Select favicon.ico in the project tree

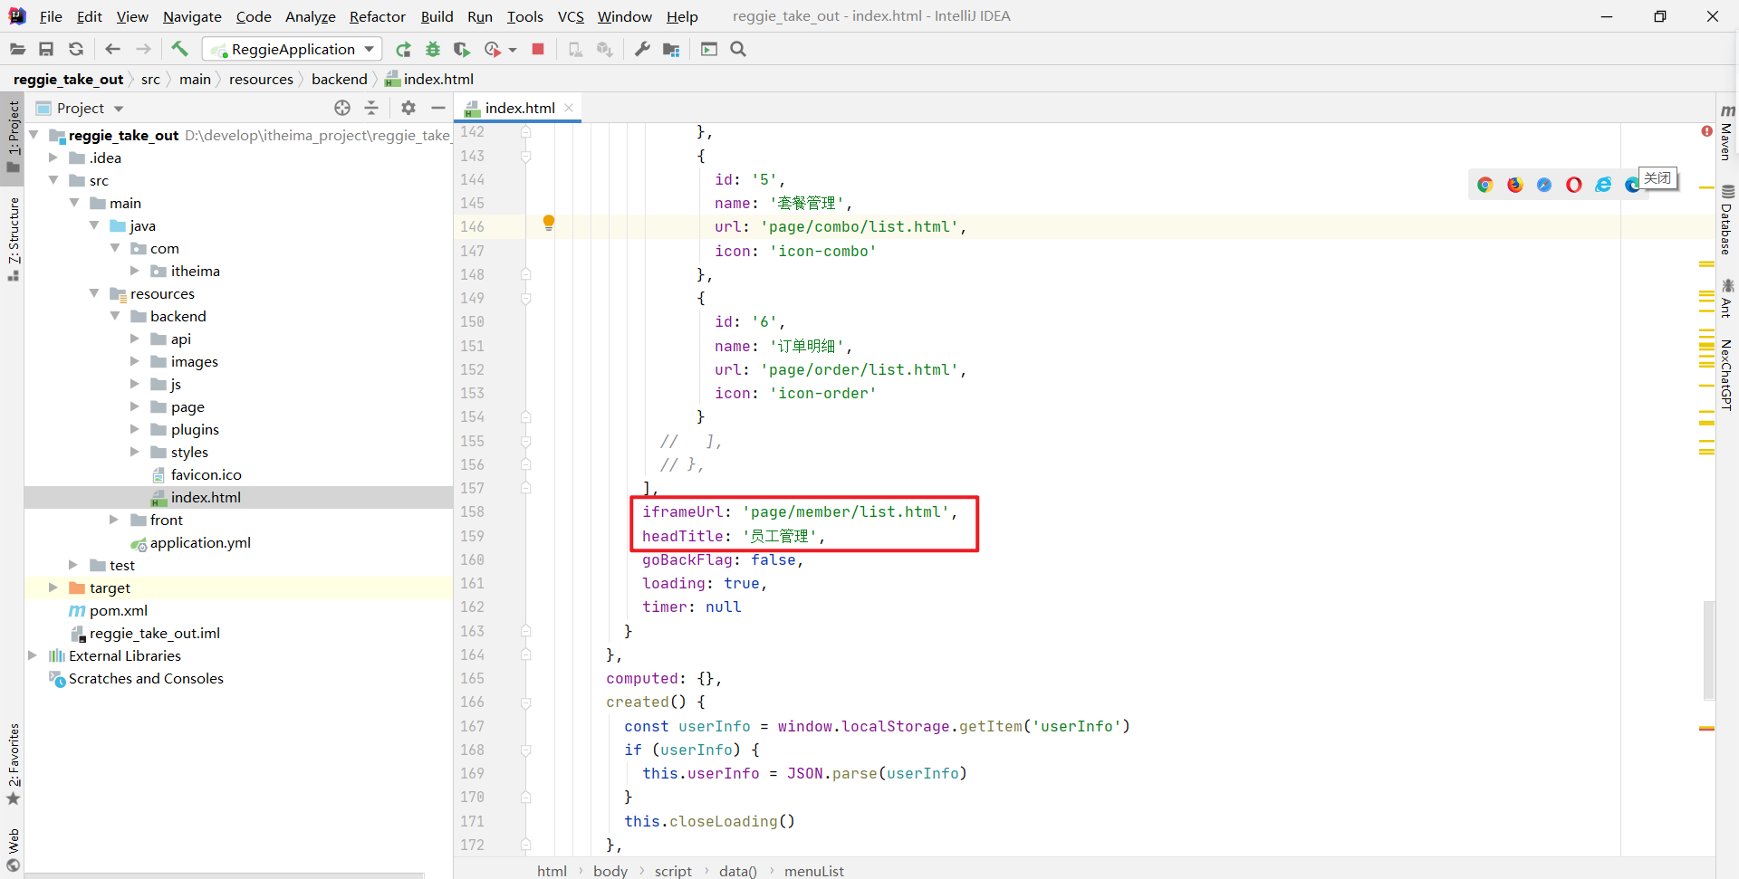(x=206, y=474)
